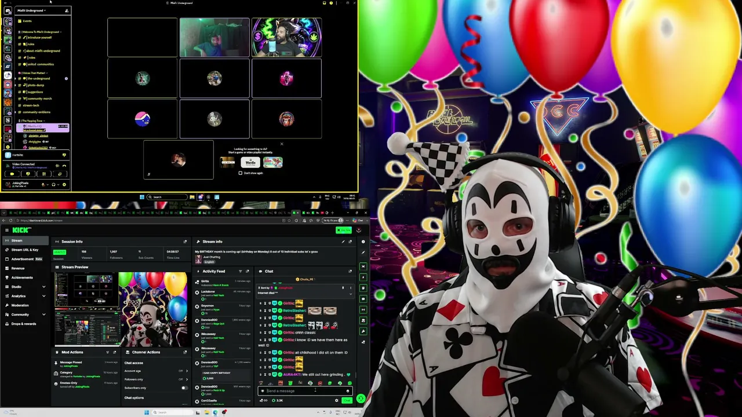Click the green Chat send button

point(347,401)
